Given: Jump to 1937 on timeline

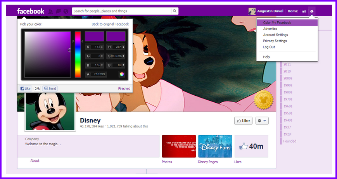Looking at the screenshot, I should point(287,127).
